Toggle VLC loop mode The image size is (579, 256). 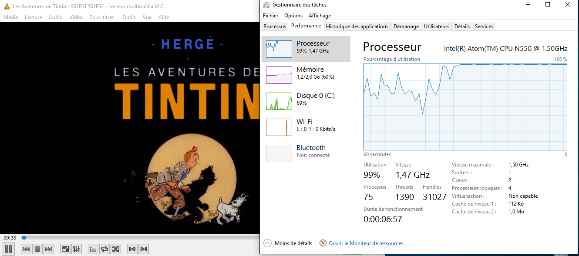point(104,249)
